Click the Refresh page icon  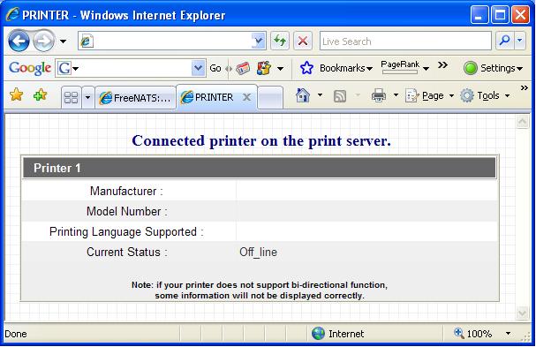click(x=280, y=41)
